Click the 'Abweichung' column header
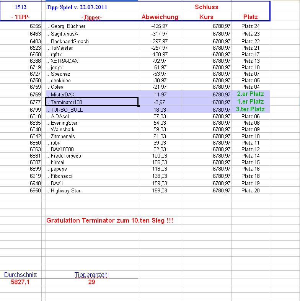Screen dimensions: 300x301 tap(160, 17)
